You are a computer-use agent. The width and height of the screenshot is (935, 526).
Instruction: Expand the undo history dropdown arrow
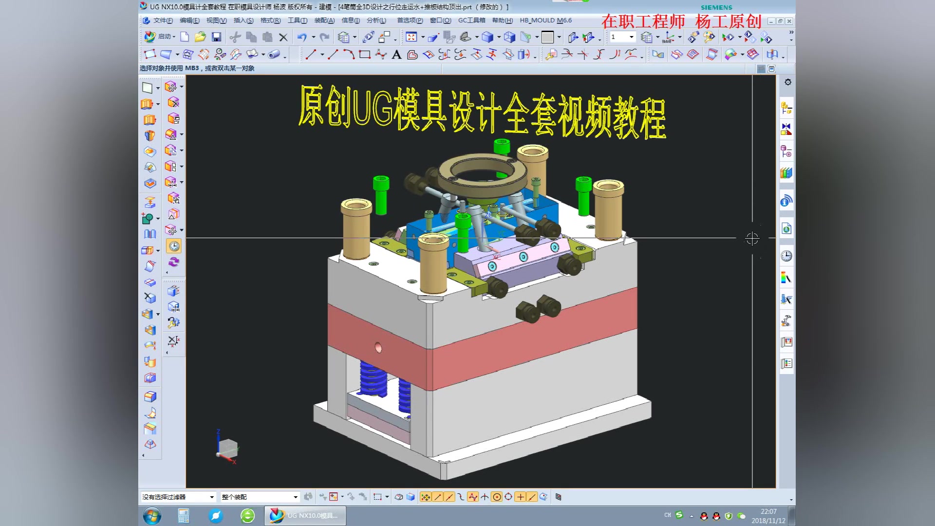point(313,37)
